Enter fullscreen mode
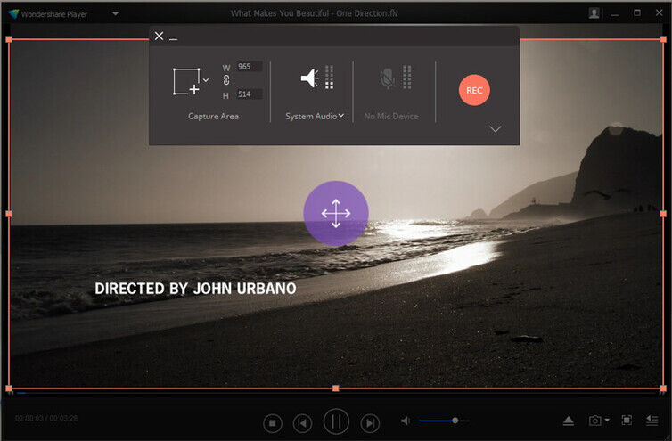This screenshot has height=441, width=672. click(x=627, y=420)
